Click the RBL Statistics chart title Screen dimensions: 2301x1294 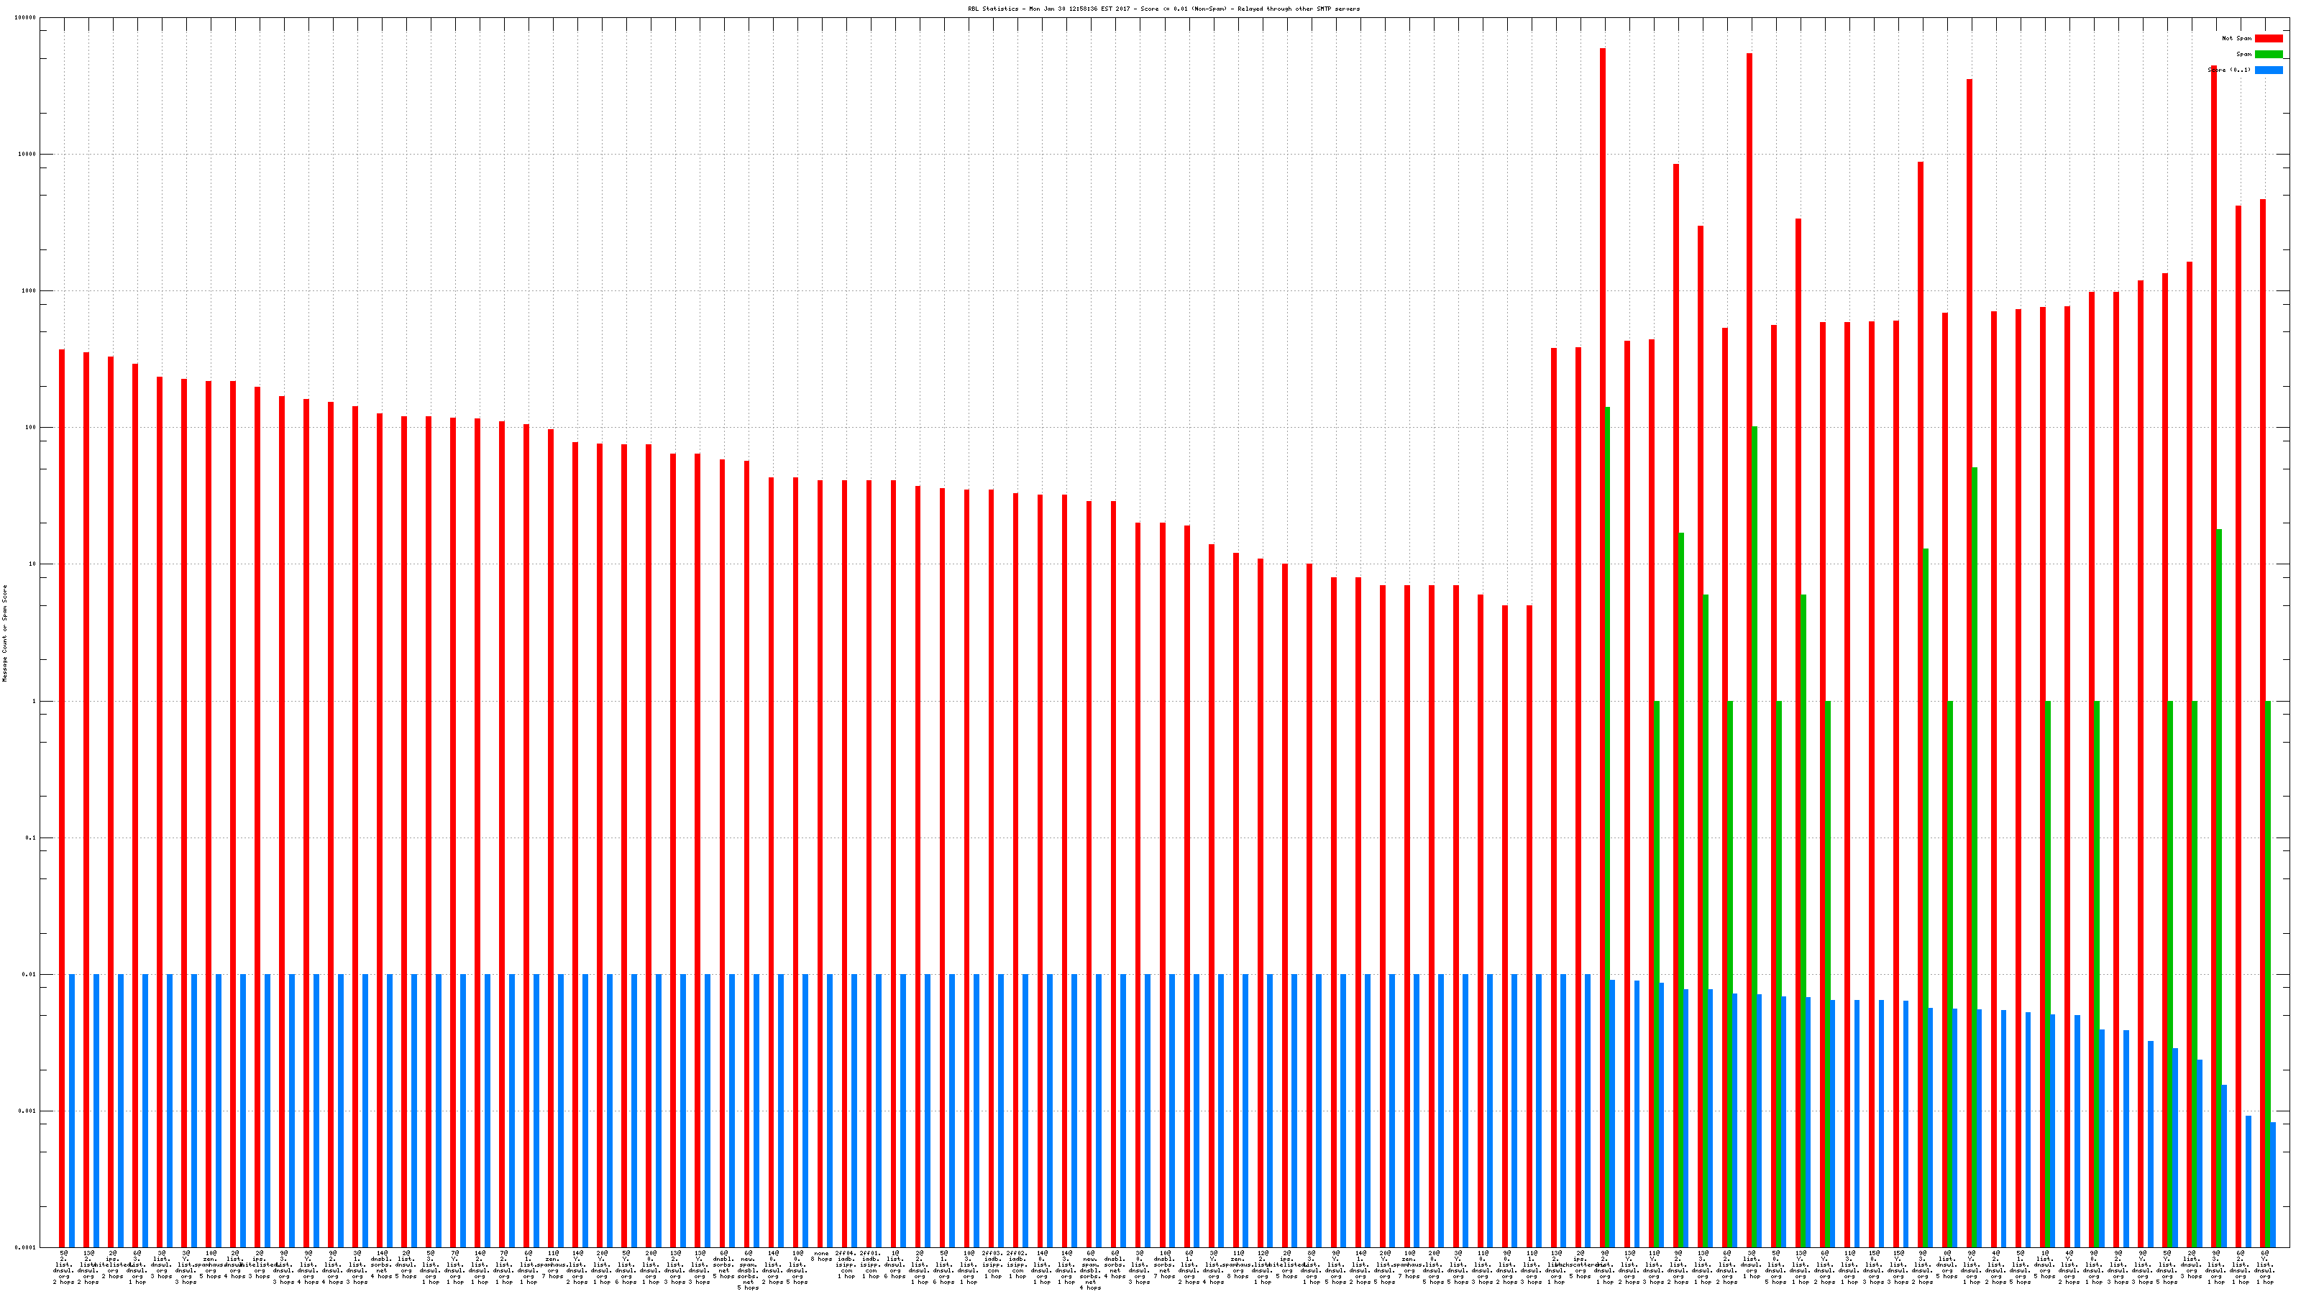1164,9
